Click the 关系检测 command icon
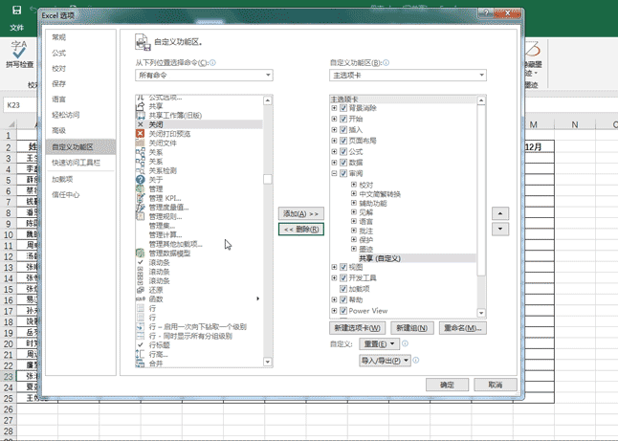Image resolution: width=618 pixels, height=441 pixels. (140, 170)
